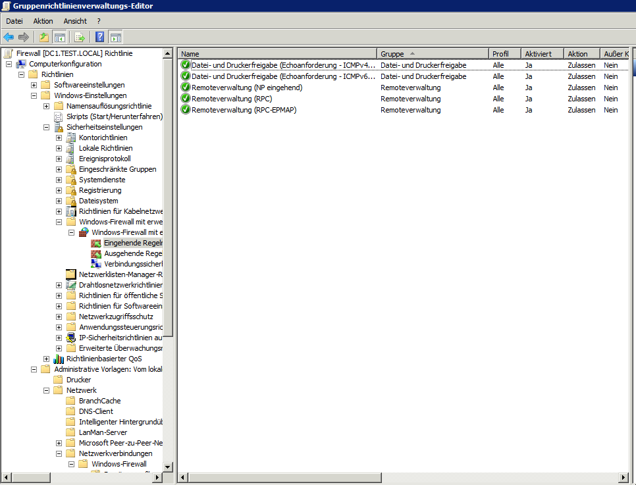Click the up-one-level folder icon
The image size is (636, 485).
[x=44, y=37]
